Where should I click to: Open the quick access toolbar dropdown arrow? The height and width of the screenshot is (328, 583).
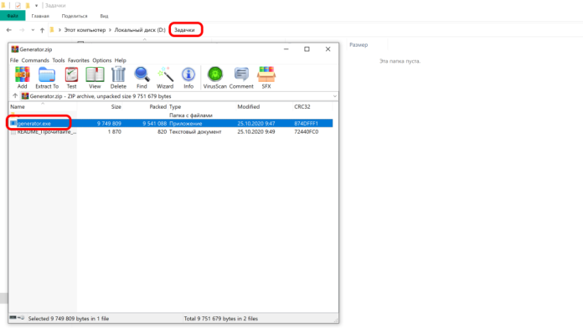[37, 6]
